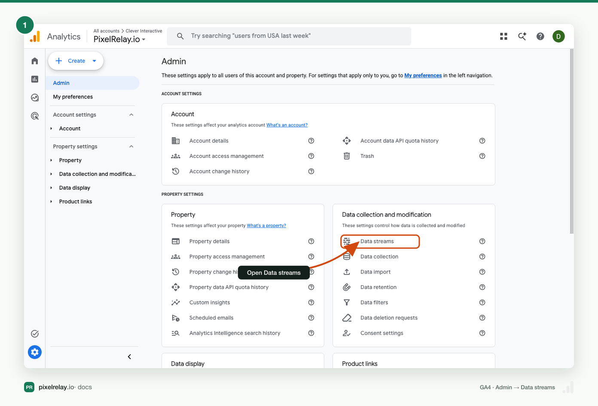Expand the Data display tree item
598x406 pixels.
pos(51,188)
